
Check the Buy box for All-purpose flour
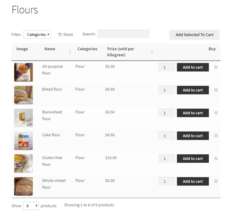(216, 67)
